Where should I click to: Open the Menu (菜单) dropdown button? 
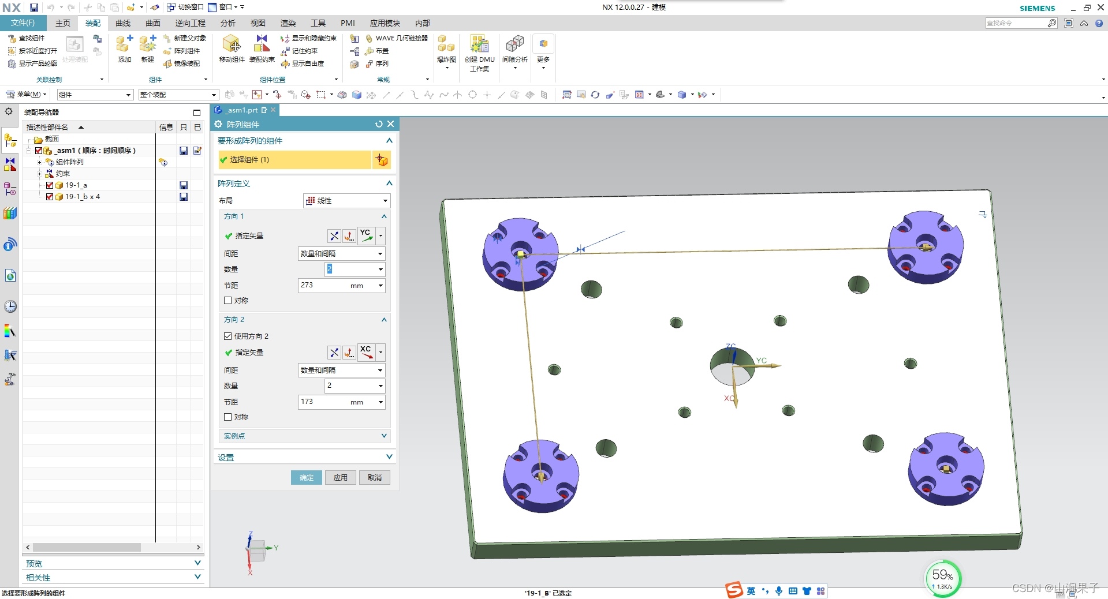coord(26,94)
